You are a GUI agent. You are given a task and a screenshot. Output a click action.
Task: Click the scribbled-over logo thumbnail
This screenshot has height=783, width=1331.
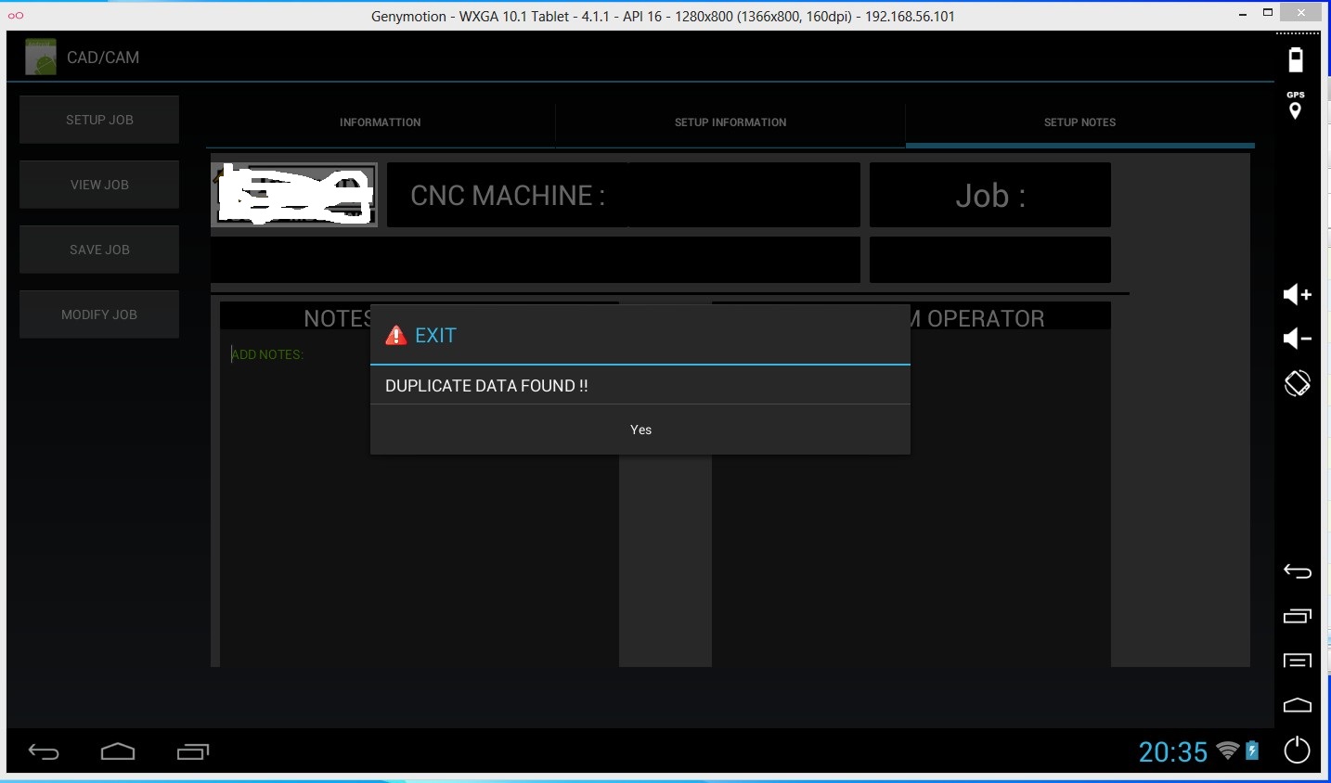[294, 195]
